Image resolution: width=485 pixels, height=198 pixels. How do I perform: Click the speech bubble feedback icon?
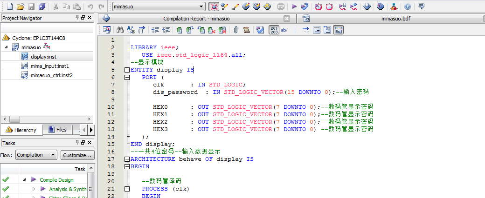[421, 6]
